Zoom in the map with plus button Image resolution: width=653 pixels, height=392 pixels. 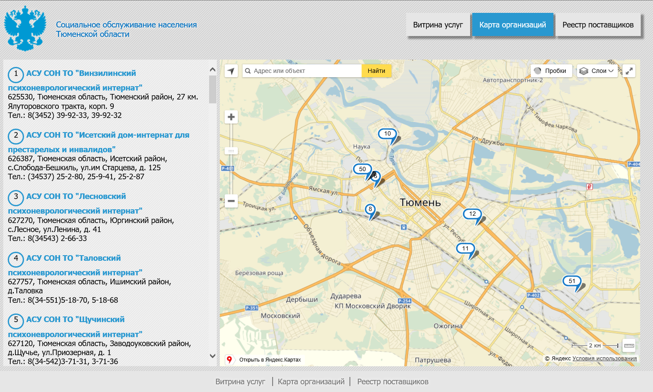231,117
